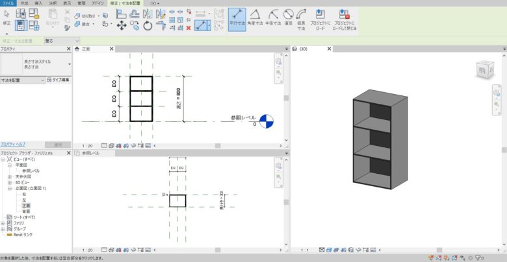Collapse the ビュー (すべて) tree node

(x=3, y=159)
